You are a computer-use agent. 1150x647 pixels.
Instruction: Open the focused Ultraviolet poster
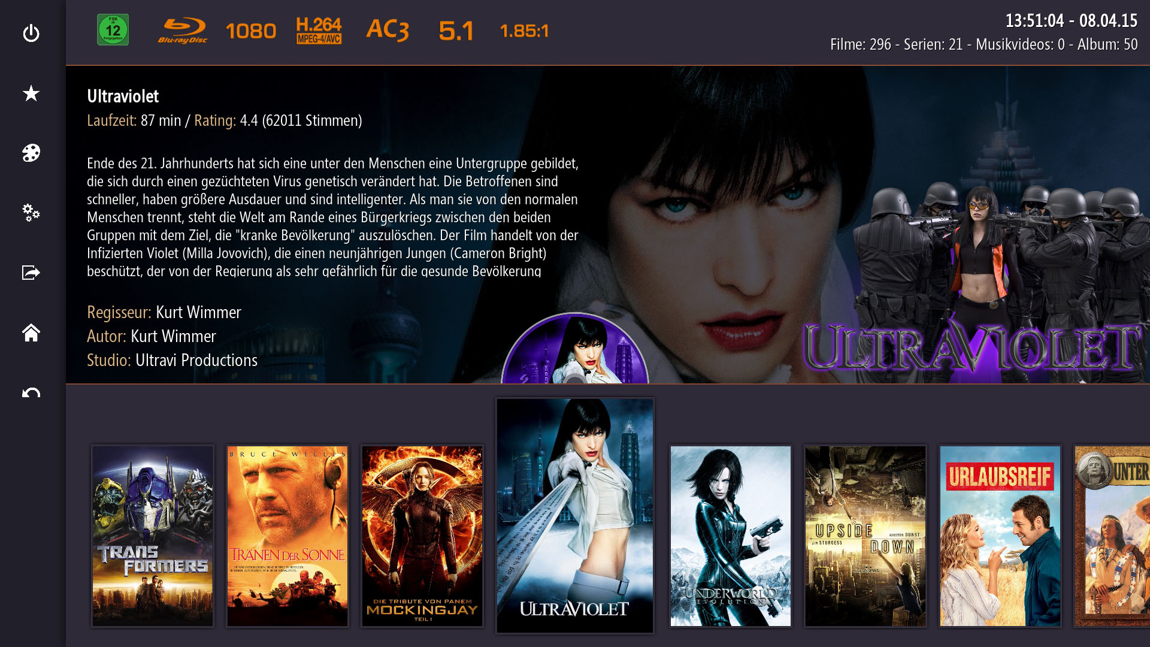click(575, 516)
